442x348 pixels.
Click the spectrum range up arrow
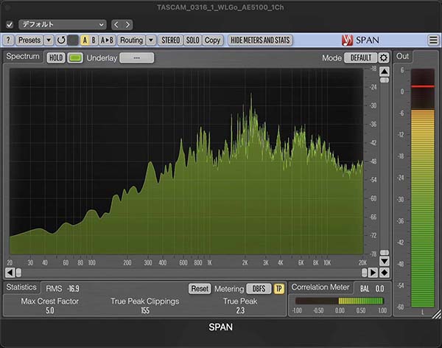coord(385,72)
